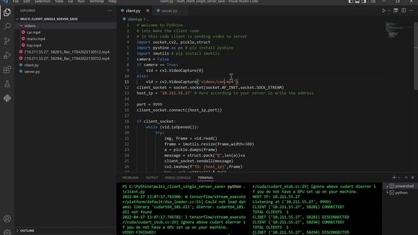Image resolution: width=418 pixels, height=235 pixels.
Task: Click the EXPLORER panel title
Action: [x=27, y=10]
